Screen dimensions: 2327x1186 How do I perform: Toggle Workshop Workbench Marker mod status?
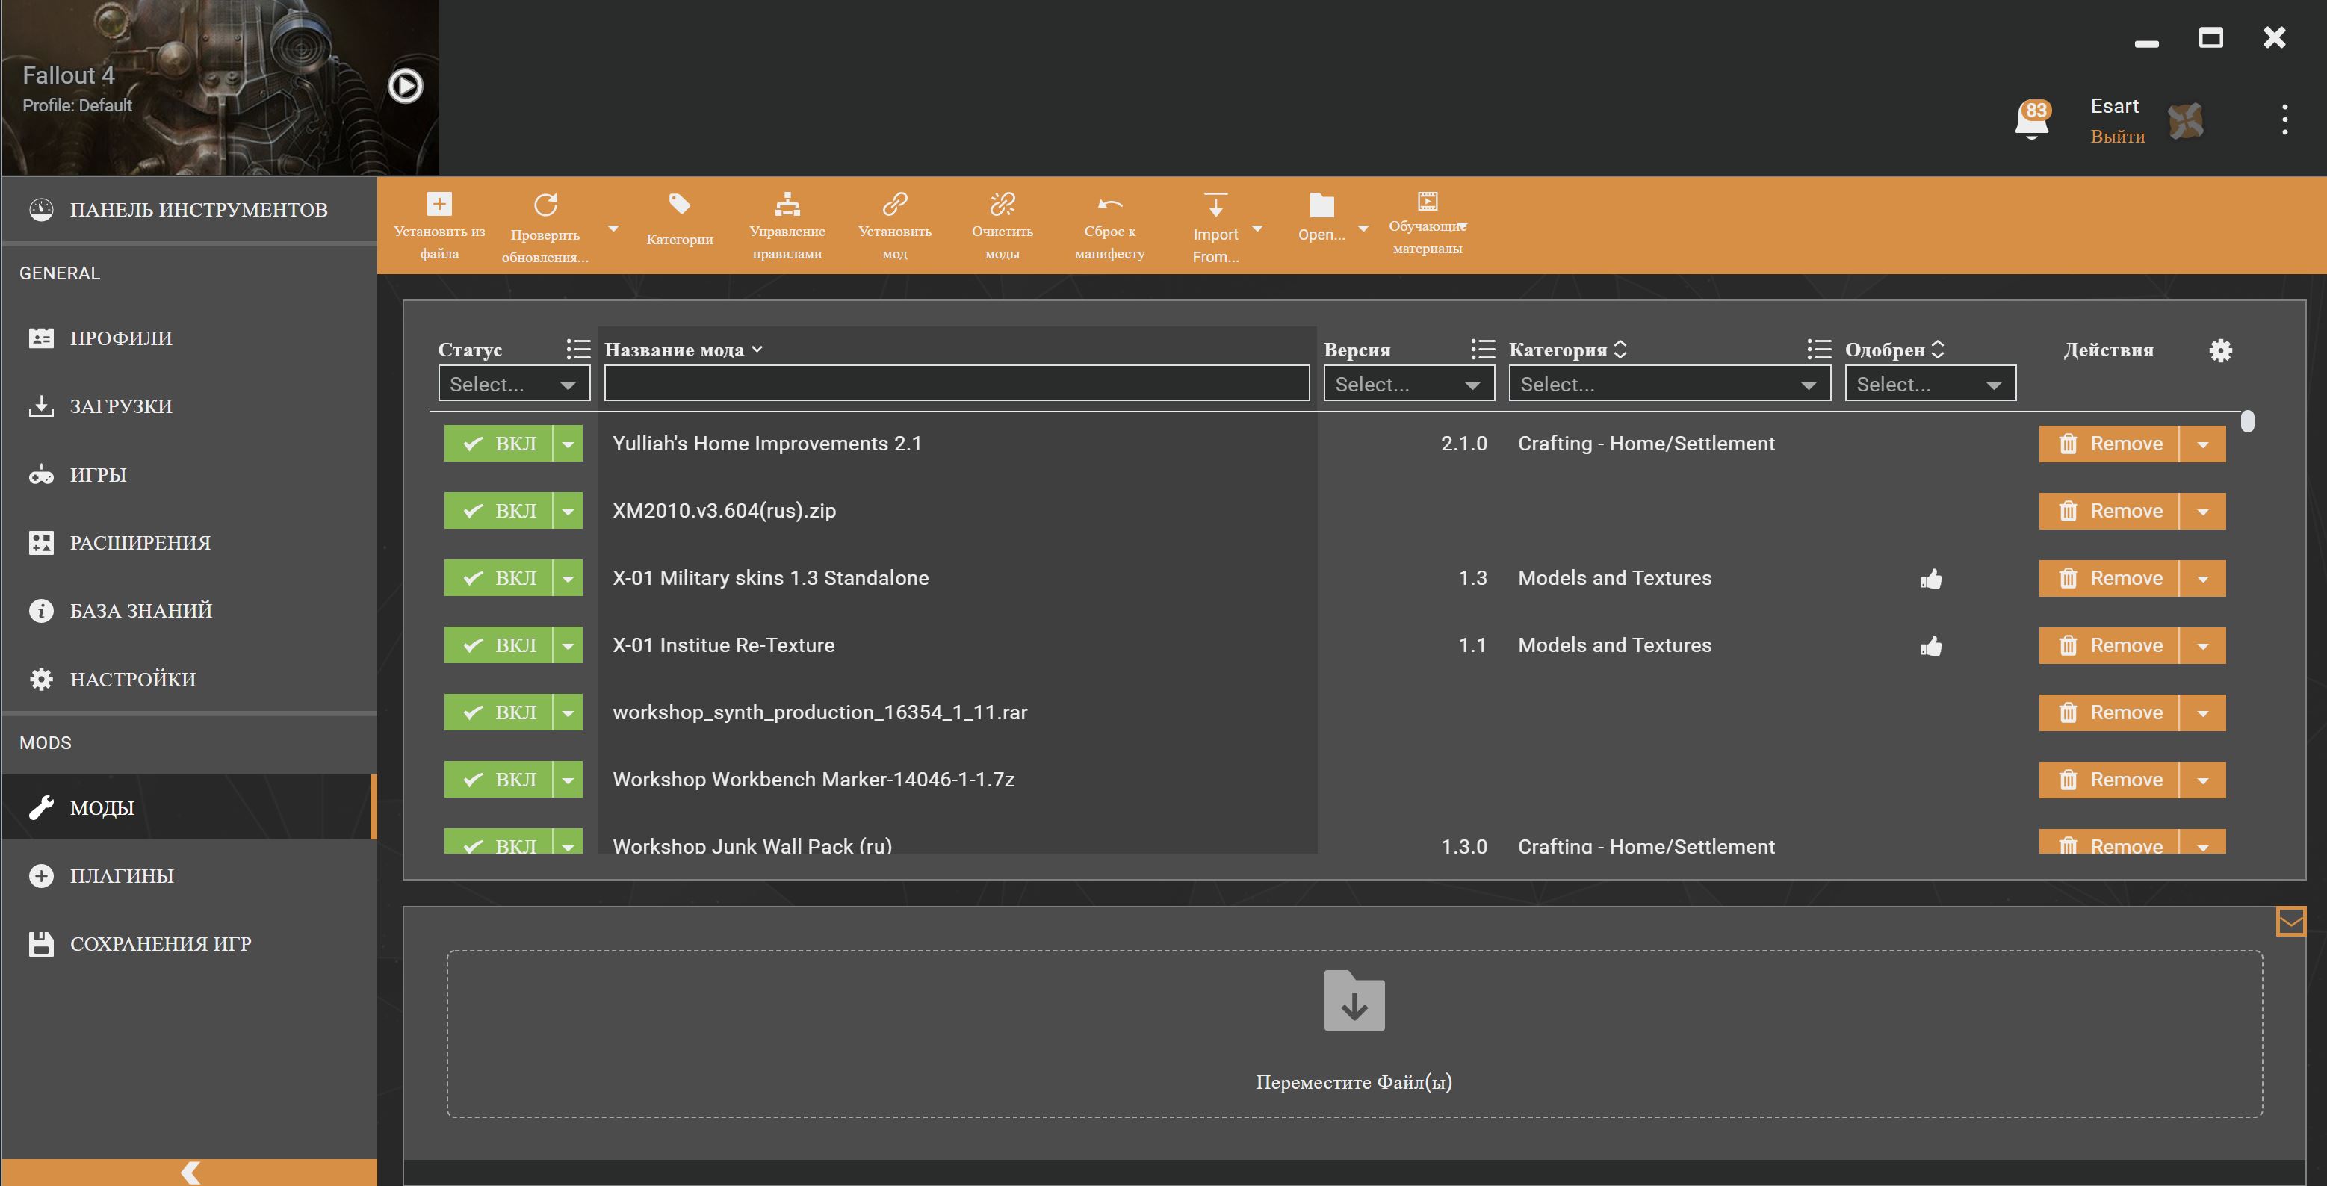[499, 780]
